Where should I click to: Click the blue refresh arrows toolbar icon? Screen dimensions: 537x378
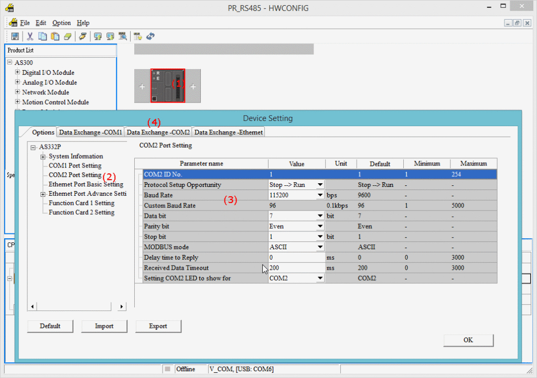(x=151, y=36)
